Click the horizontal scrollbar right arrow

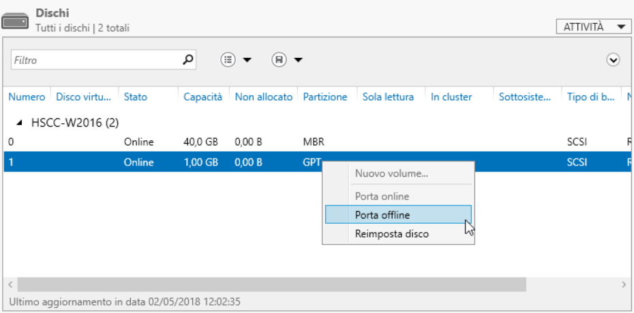coord(624,284)
